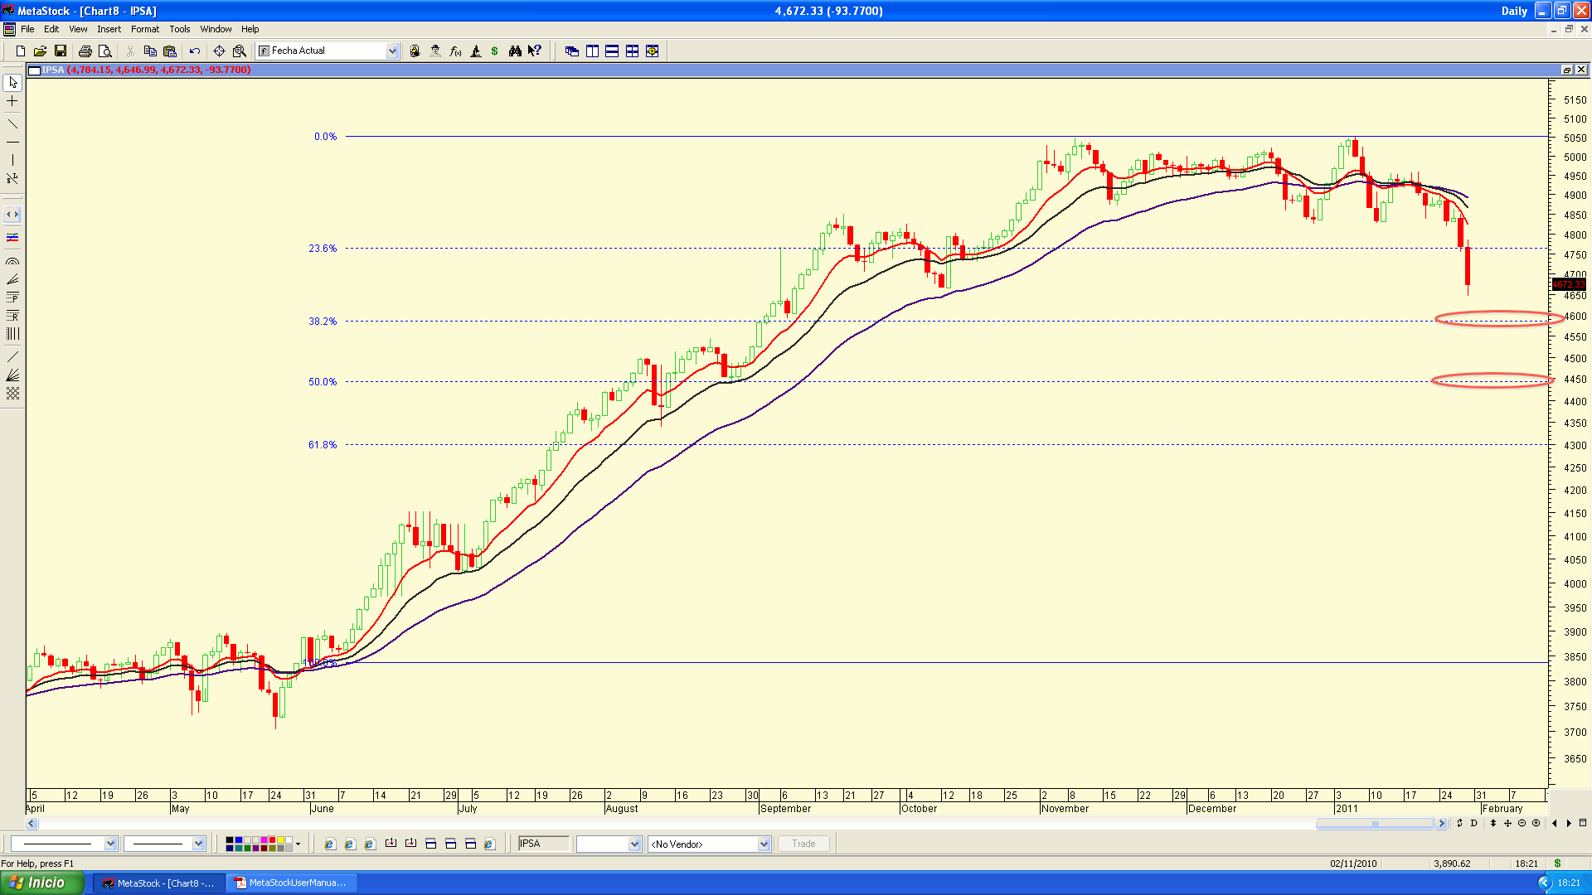
Task: Click the crosshair Choose Security icon
Action: pos(219,51)
